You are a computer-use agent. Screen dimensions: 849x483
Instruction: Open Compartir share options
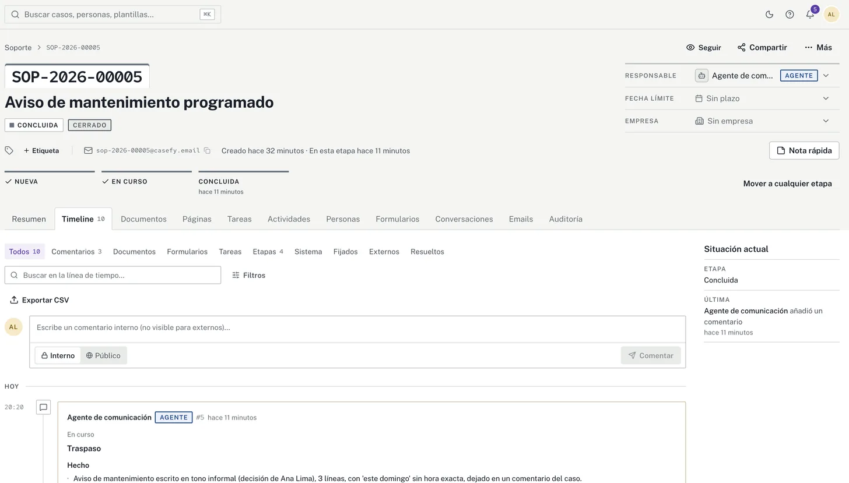point(762,48)
